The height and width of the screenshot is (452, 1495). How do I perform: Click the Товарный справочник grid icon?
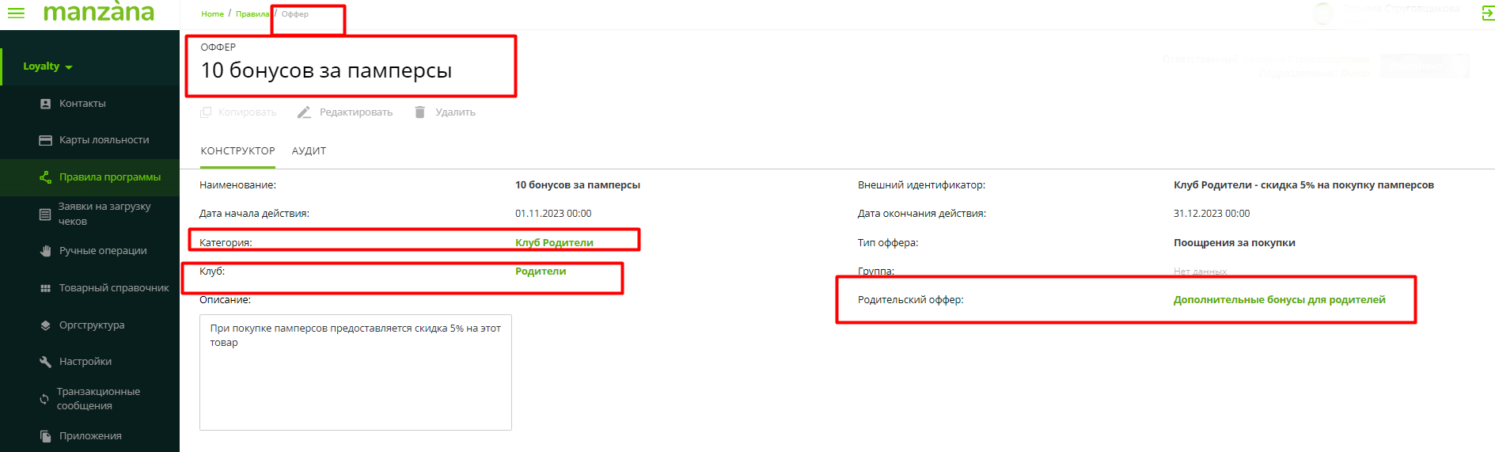[45, 288]
